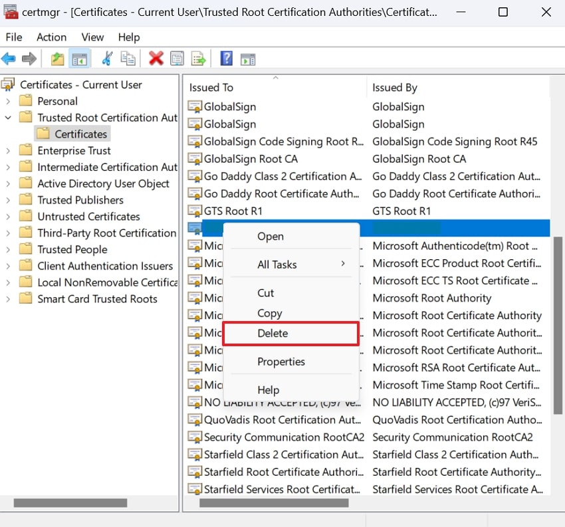Click horizontal scrollbar thumb of tree pane

tap(70, 503)
